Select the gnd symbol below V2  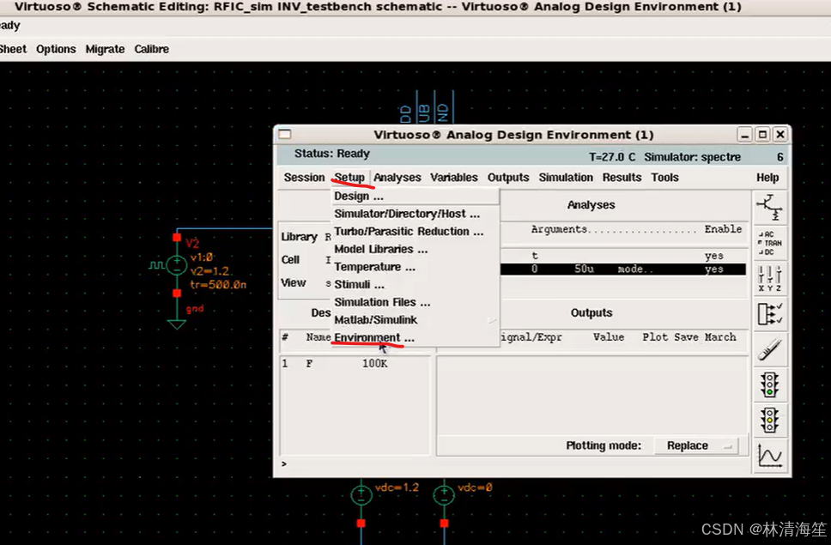(177, 324)
